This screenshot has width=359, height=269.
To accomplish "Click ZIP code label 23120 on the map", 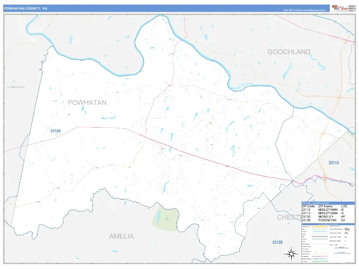I will (277, 242).
